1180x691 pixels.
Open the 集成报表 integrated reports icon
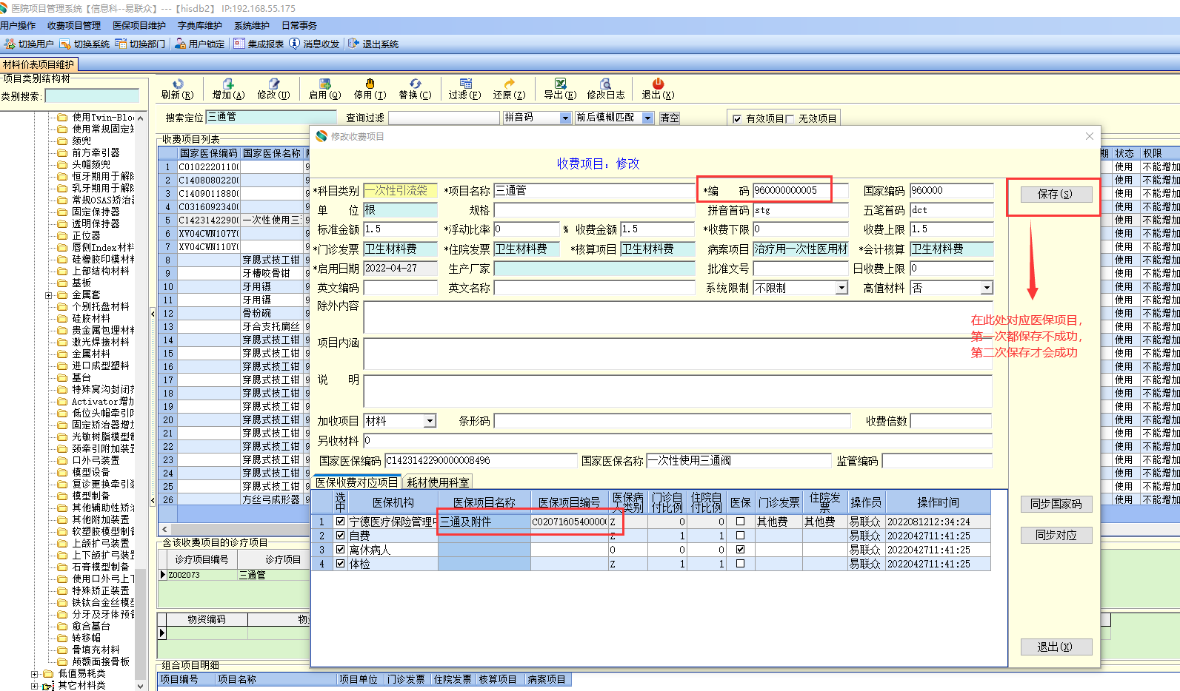click(x=239, y=44)
